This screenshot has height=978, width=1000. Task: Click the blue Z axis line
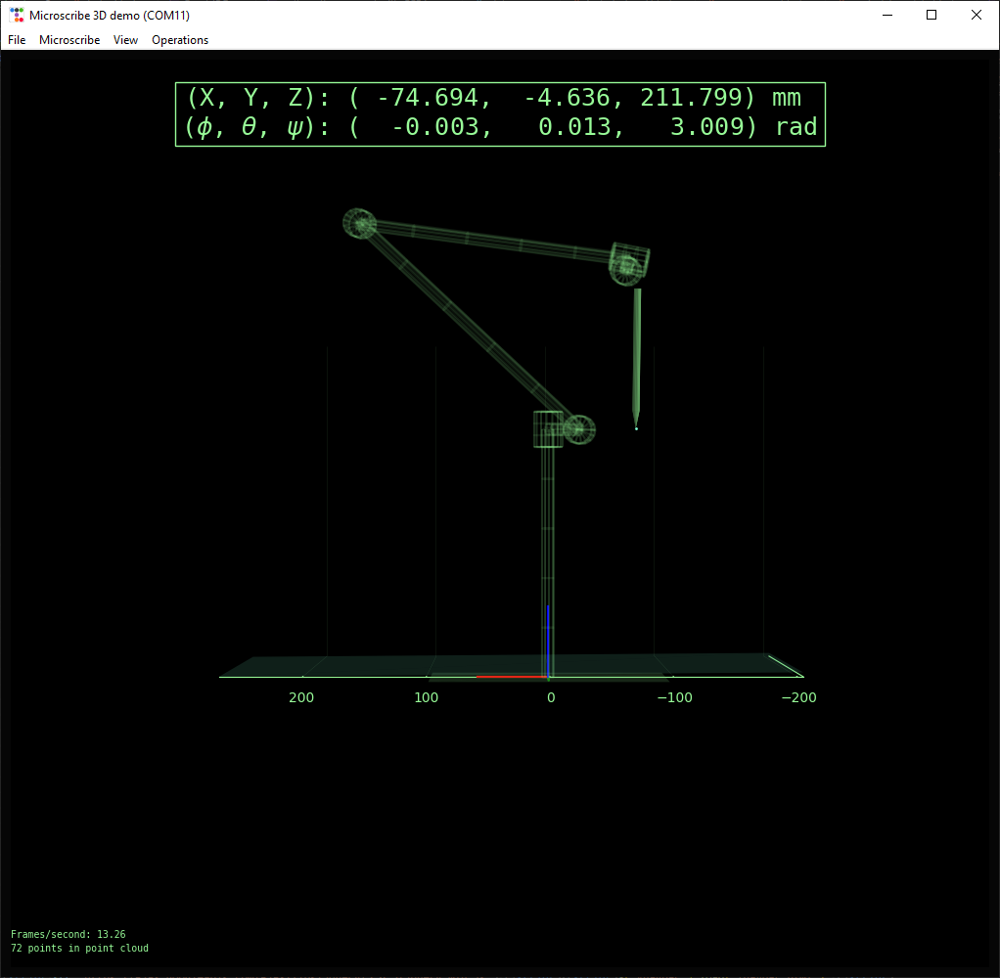coord(548,641)
